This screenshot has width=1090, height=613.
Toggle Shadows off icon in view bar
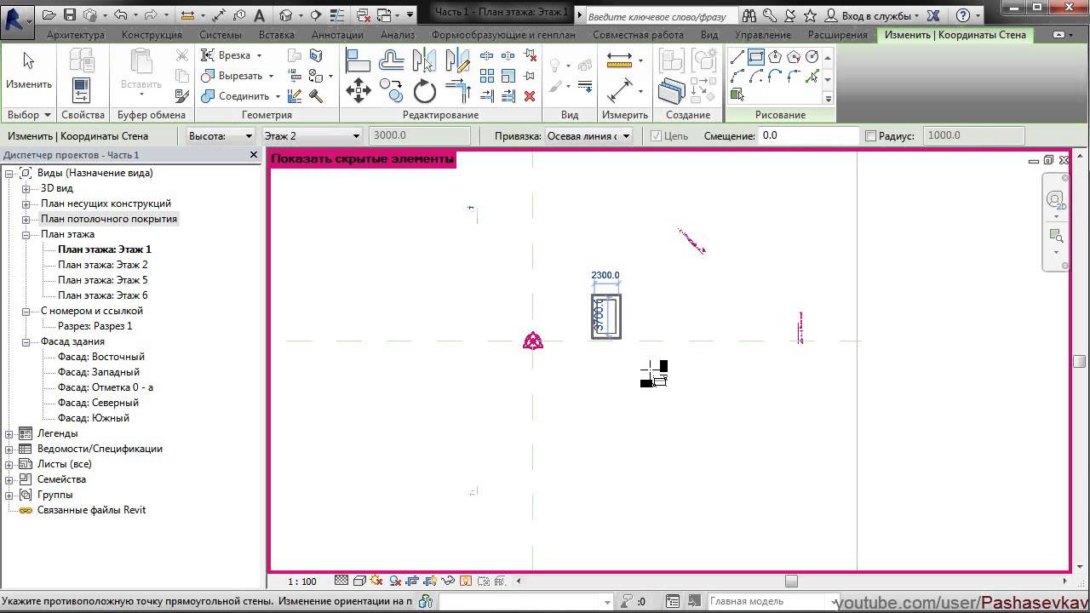tap(395, 581)
